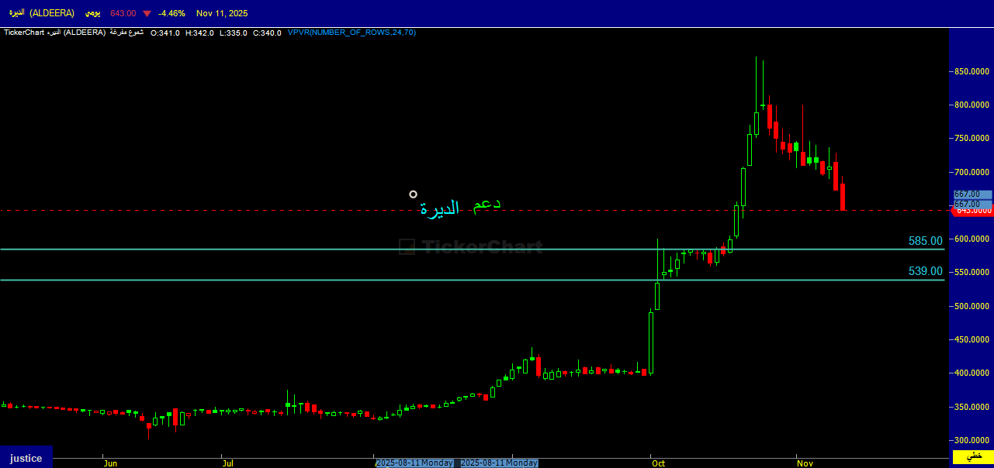Select the green دعم annotation text

[x=487, y=205]
